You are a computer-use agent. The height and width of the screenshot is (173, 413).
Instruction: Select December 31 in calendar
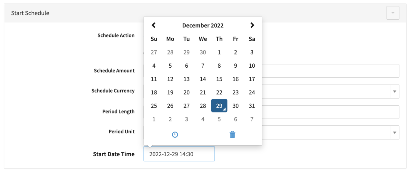point(252,106)
